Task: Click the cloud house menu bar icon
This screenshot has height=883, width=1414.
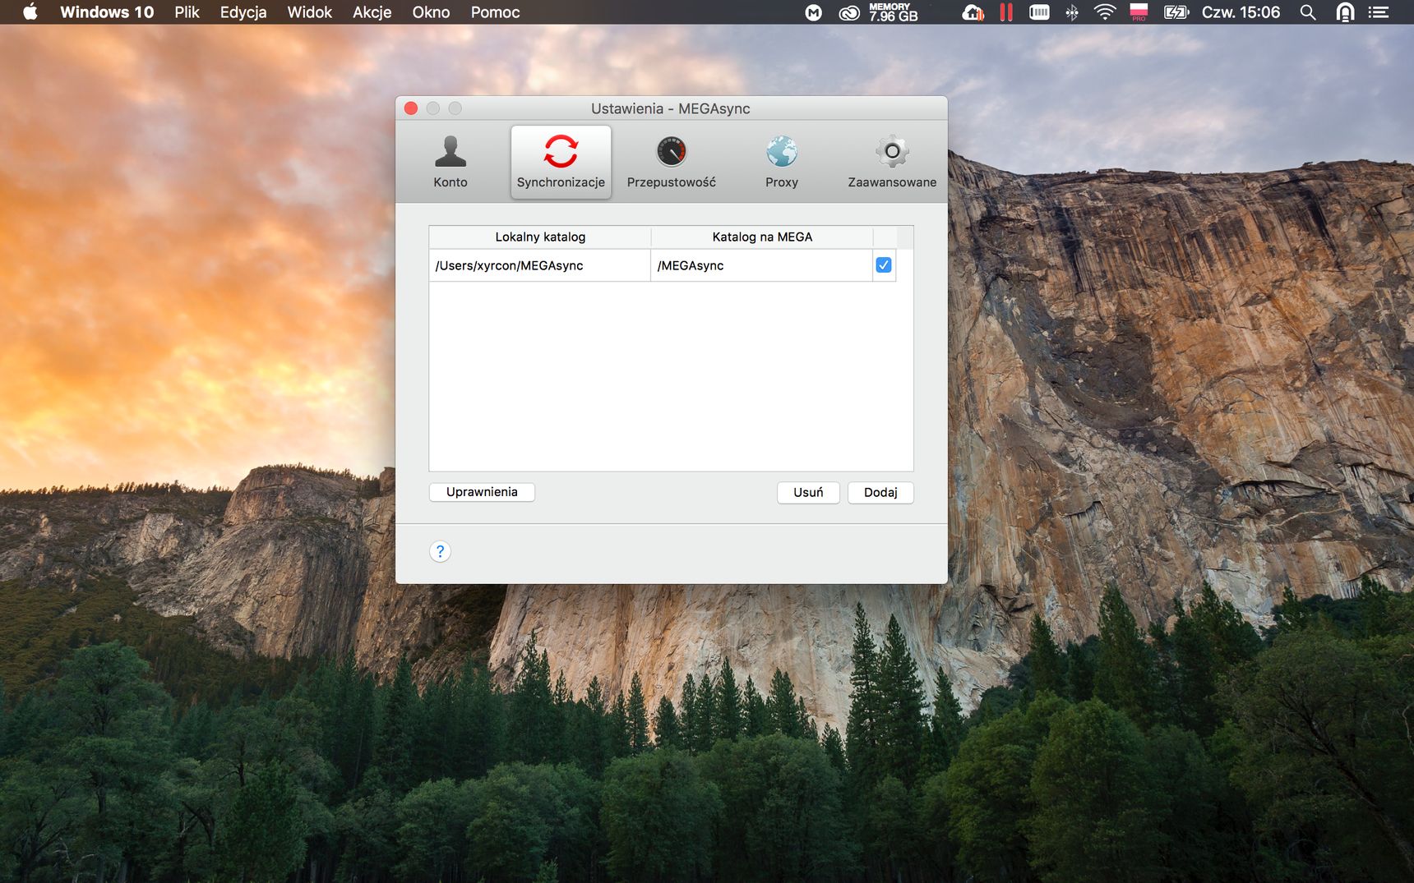Action: 973,12
